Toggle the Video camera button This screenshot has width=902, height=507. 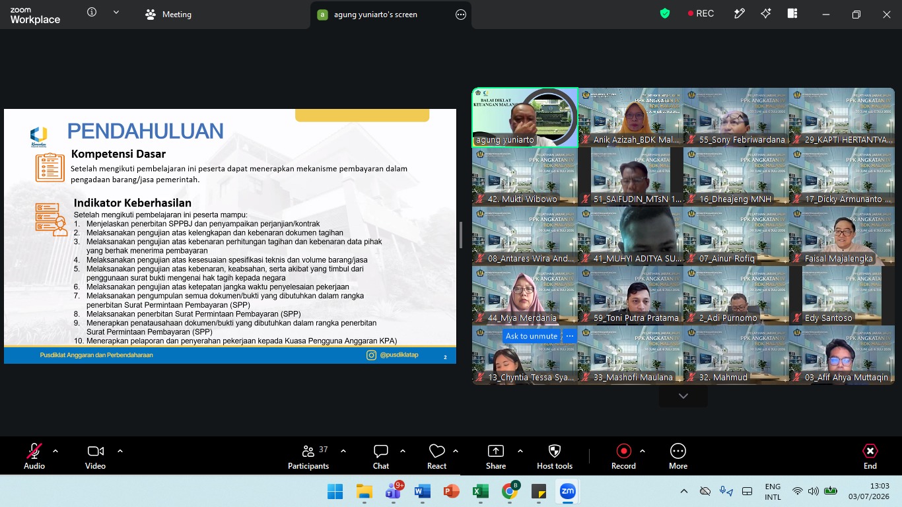tap(95, 456)
